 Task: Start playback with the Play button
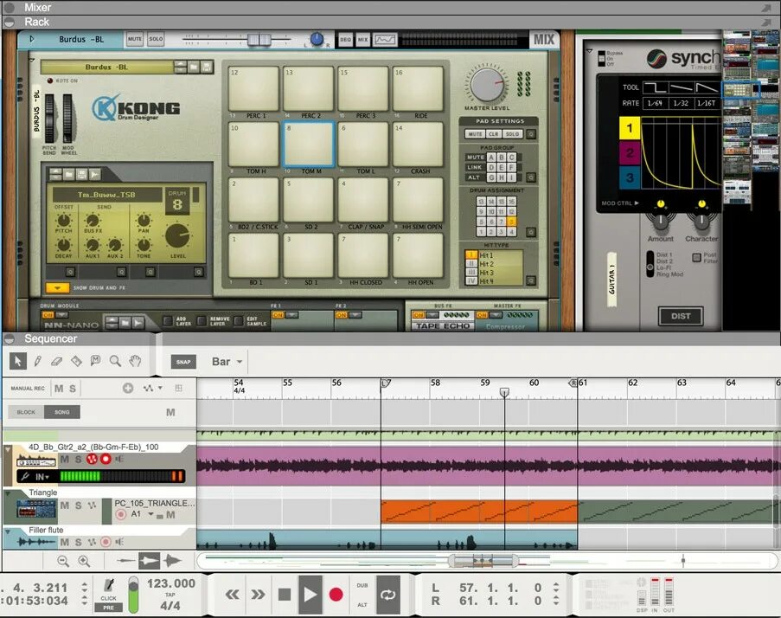(x=310, y=594)
